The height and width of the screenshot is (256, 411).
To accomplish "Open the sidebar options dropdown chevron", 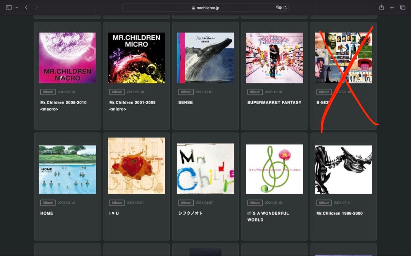I will coord(16,8).
